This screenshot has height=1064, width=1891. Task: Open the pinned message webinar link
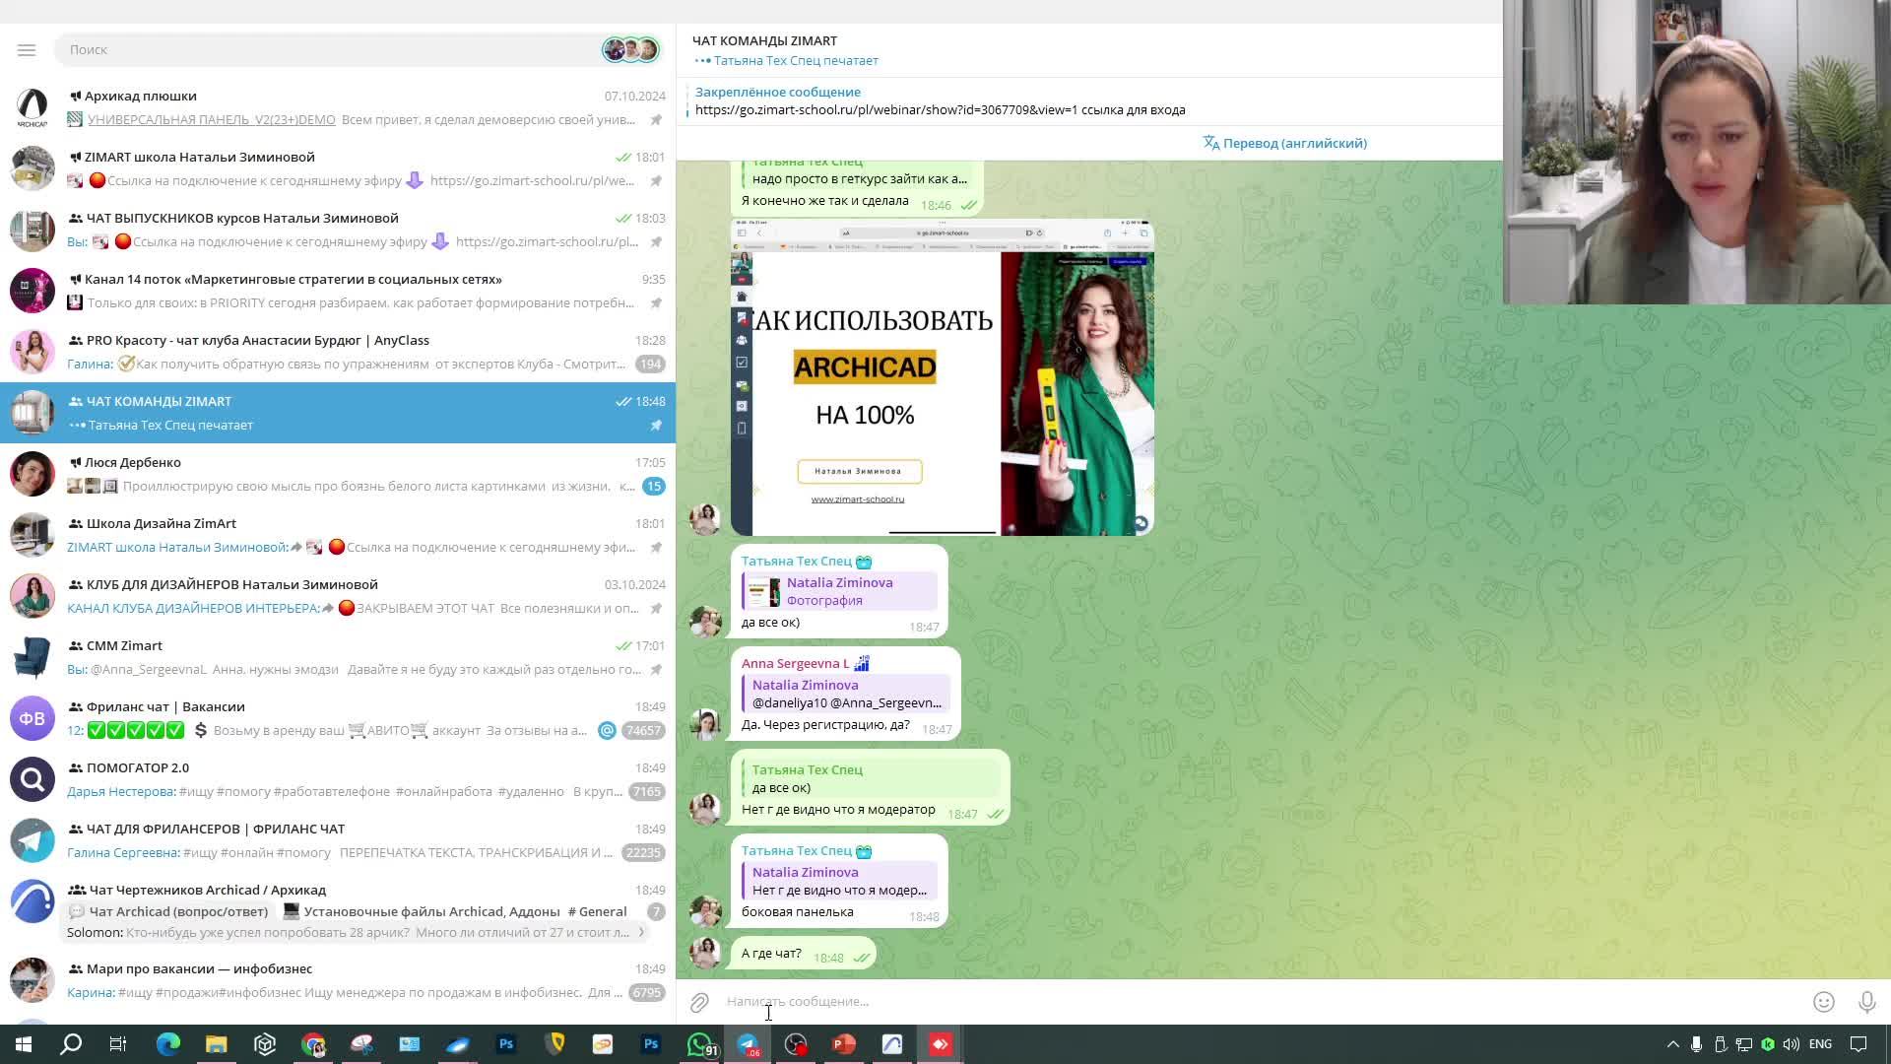point(885,110)
